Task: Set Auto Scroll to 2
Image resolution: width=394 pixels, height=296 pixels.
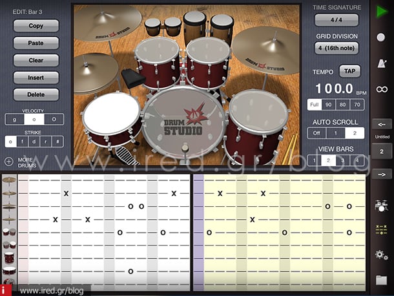Action: 355,133
